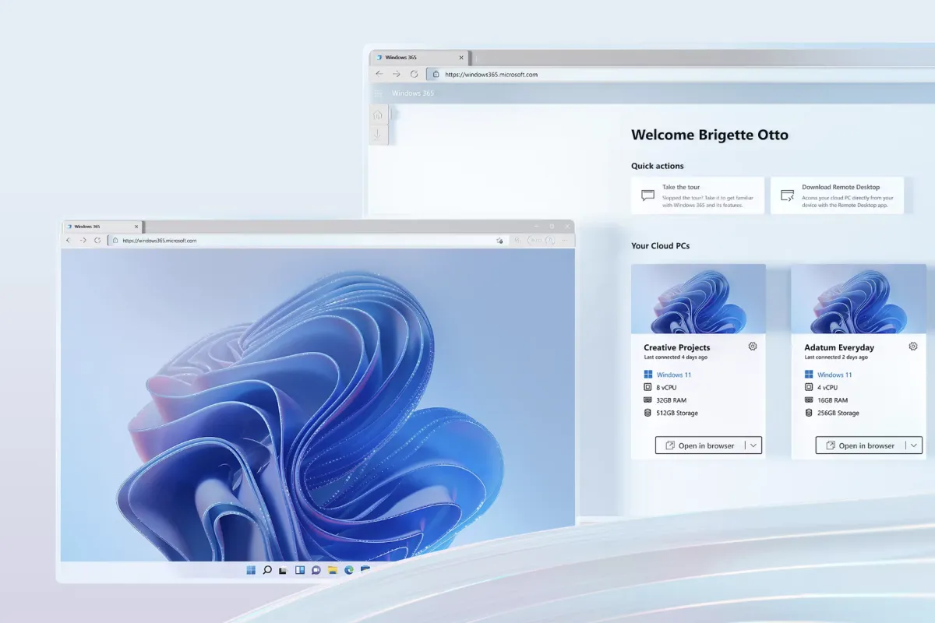Image resolution: width=935 pixels, height=623 pixels.
Task: Open File Explorer from the taskbar
Action: 333,570
